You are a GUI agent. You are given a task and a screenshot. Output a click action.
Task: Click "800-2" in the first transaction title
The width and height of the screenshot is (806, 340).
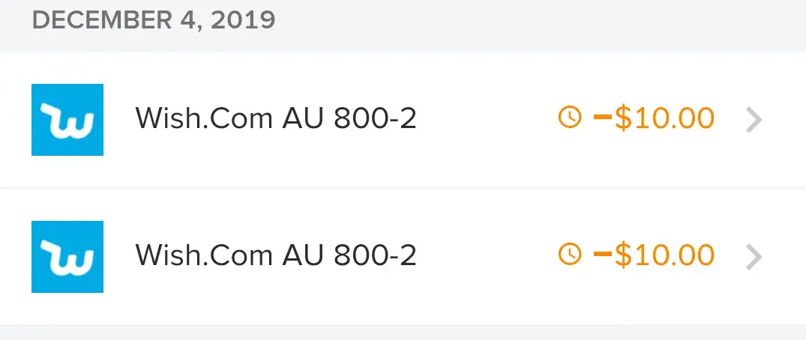(376, 119)
